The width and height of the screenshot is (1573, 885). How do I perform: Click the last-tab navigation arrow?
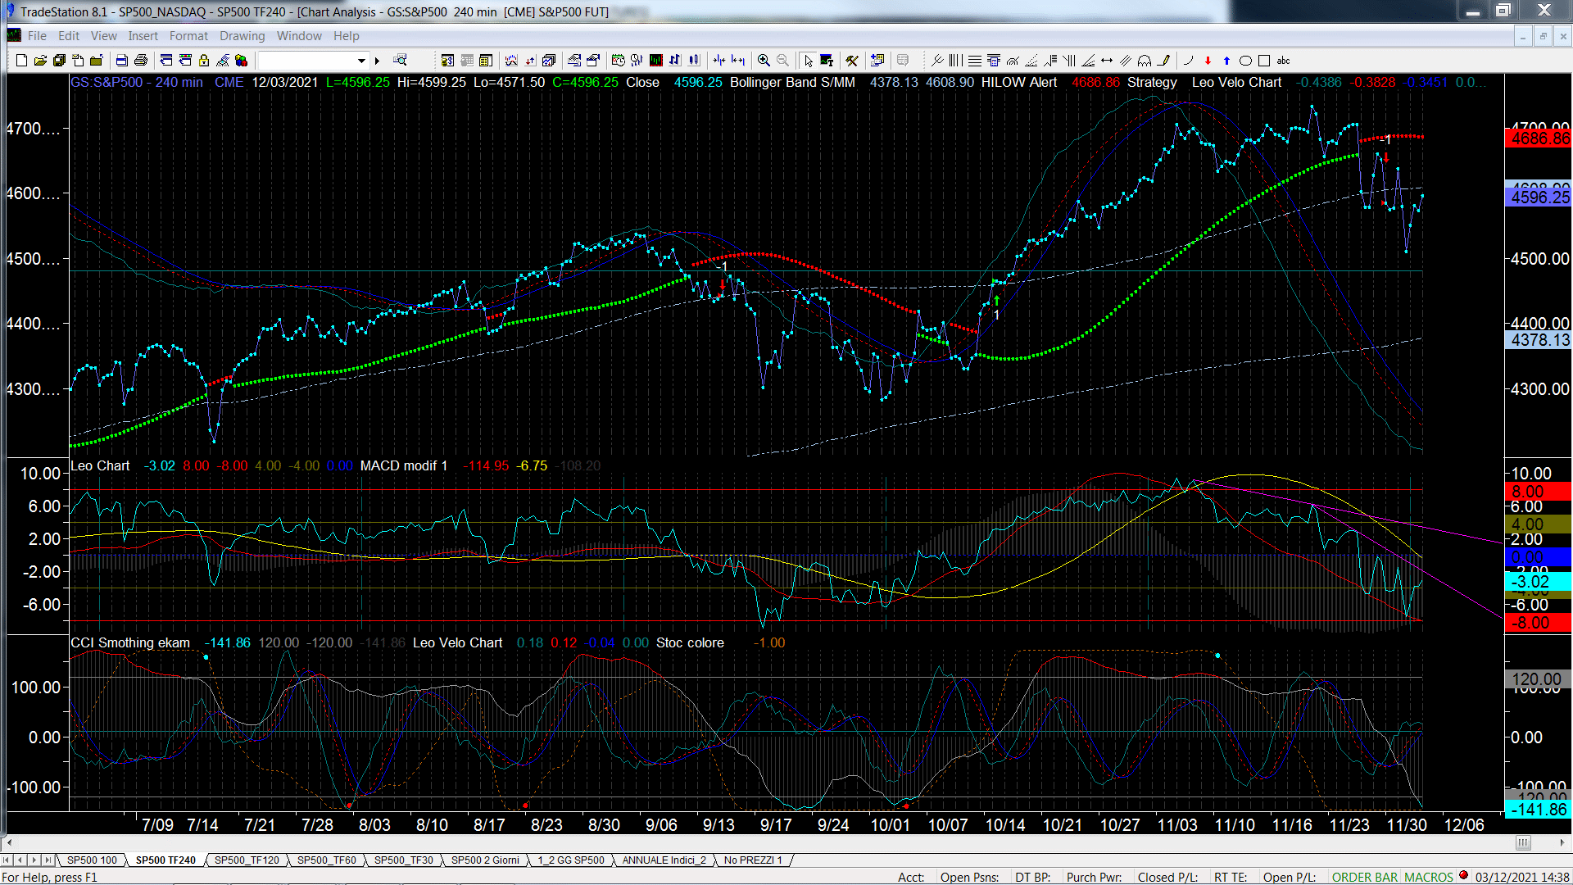point(48,860)
